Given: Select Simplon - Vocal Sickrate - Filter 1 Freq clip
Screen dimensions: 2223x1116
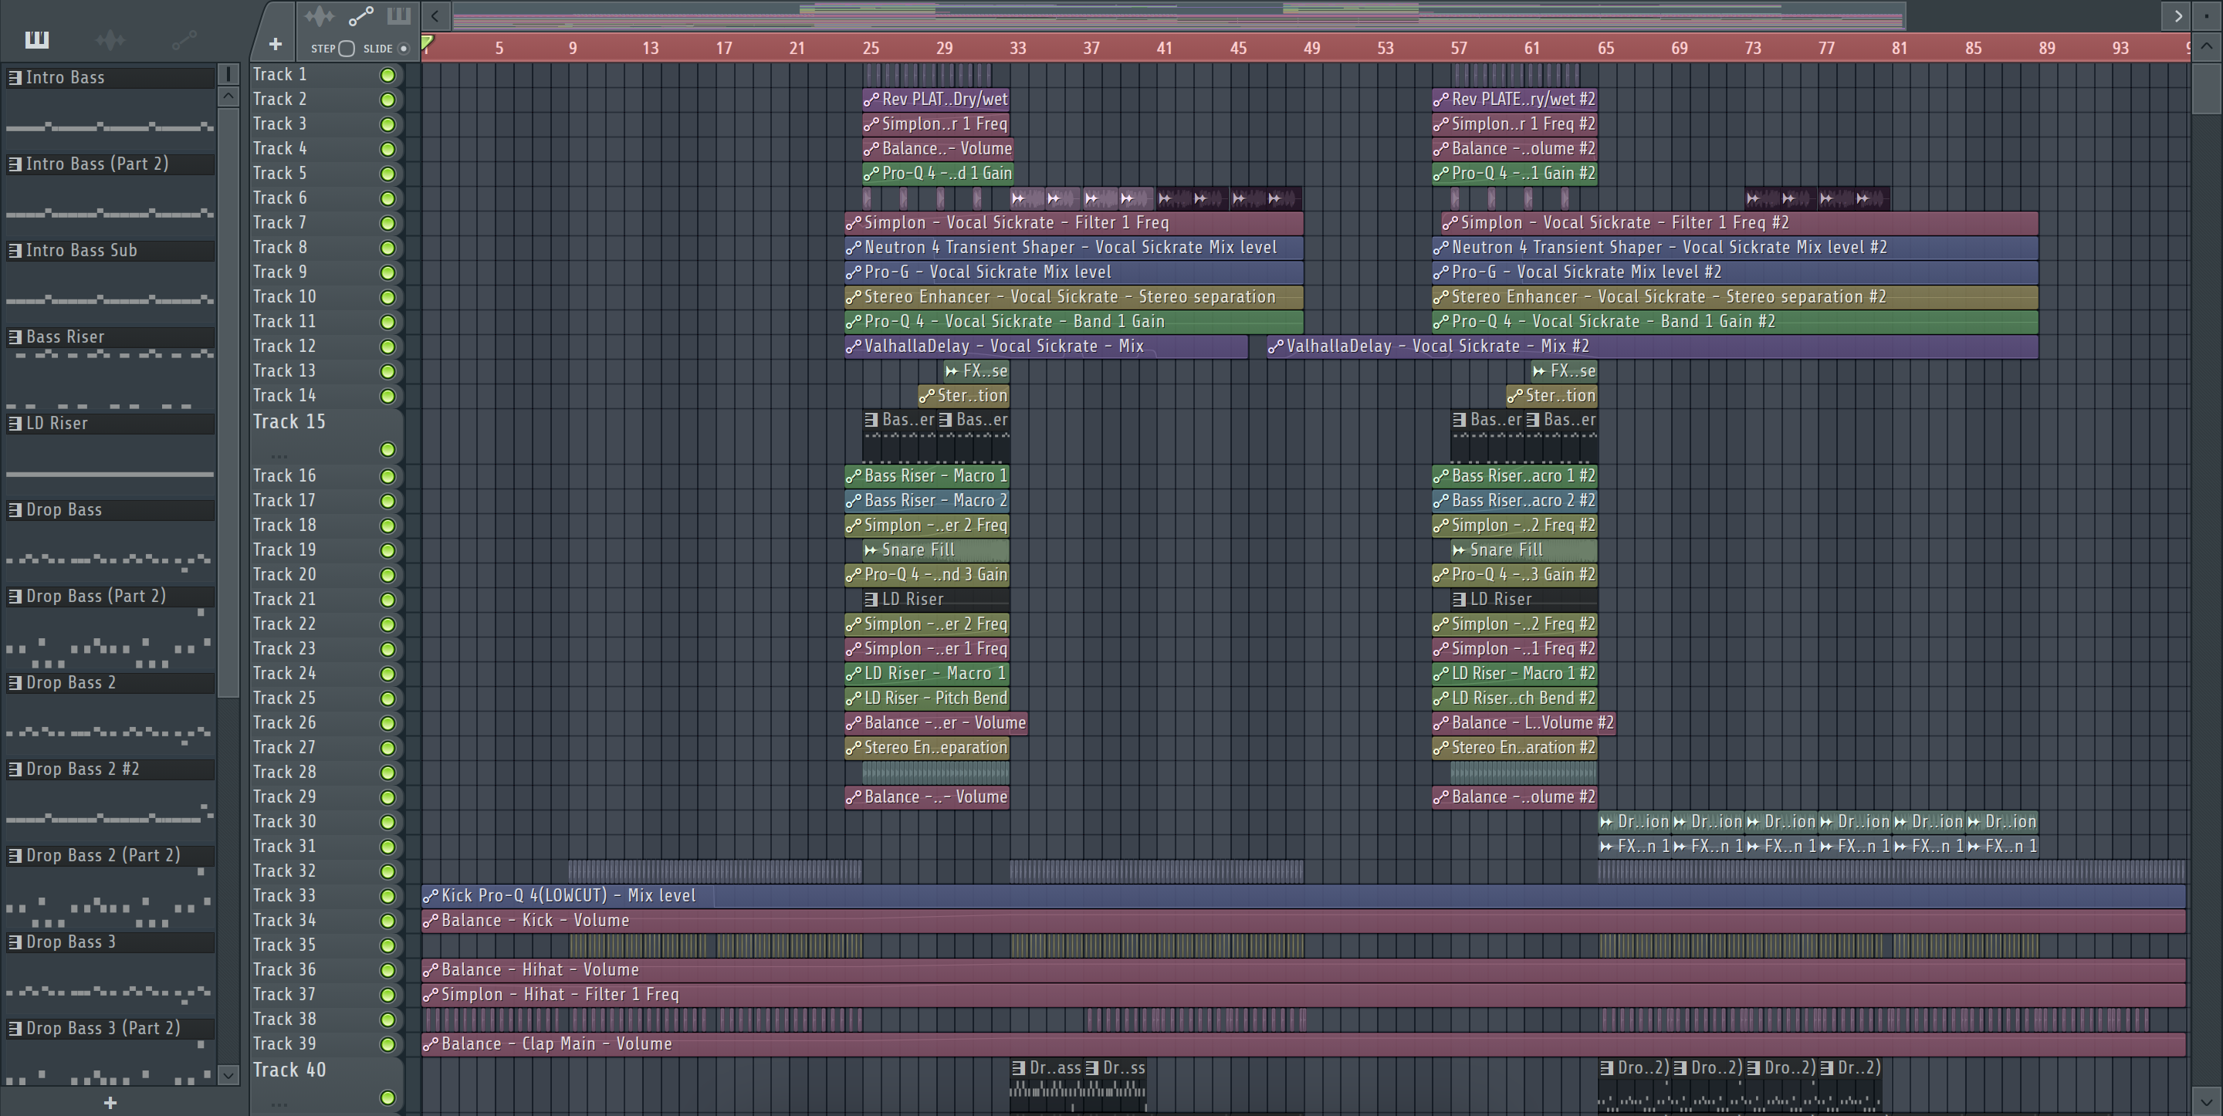Looking at the screenshot, I should tap(1074, 224).
